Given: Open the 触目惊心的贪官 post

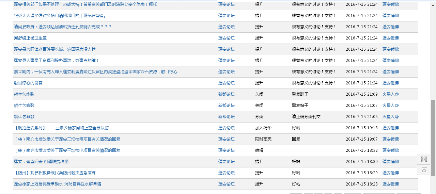Looking at the screenshot, I should pyautogui.click(x=28, y=83).
